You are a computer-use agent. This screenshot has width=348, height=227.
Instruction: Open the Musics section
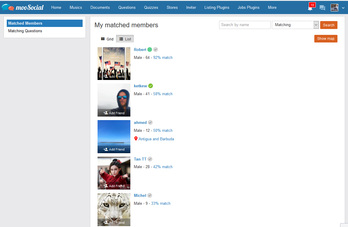[x=76, y=7]
